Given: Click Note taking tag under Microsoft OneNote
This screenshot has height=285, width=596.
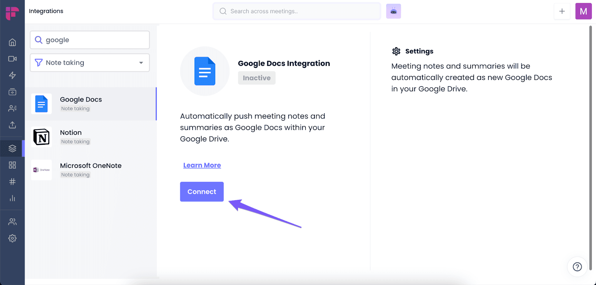Looking at the screenshot, I should click(x=75, y=175).
